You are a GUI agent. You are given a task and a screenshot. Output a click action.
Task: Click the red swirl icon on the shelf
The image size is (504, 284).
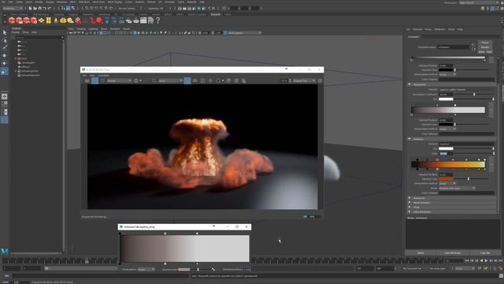pyautogui.click(x=92, y=21)
